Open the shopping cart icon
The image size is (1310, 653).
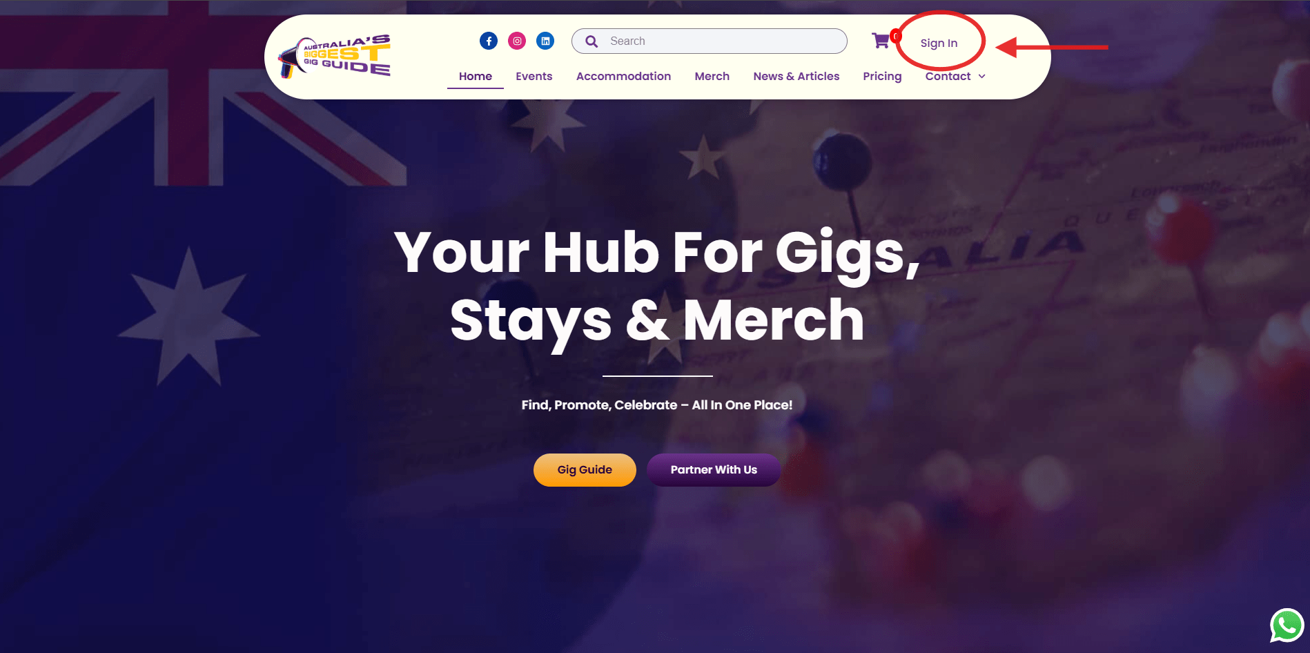tap(881, 41)
